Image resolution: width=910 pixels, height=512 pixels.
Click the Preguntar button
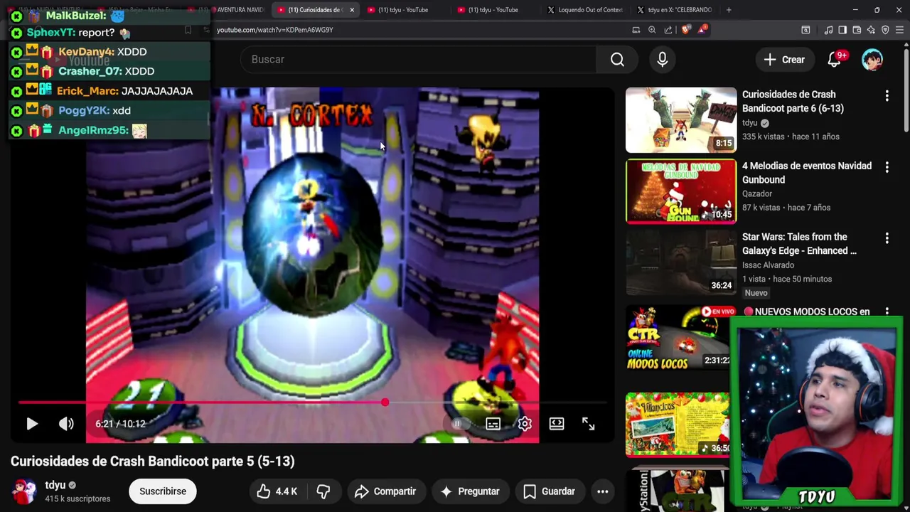pyautogui.click(x=470, y=491)
